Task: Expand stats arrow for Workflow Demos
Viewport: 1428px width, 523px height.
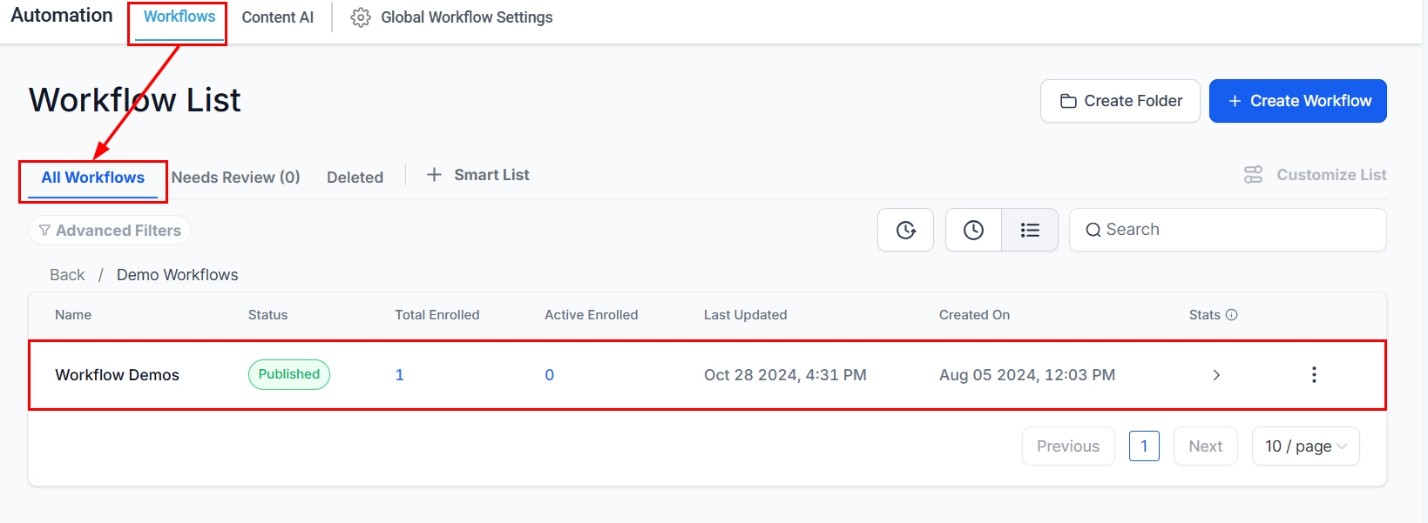Action: pyautogui.click(x=1216, y=375)
